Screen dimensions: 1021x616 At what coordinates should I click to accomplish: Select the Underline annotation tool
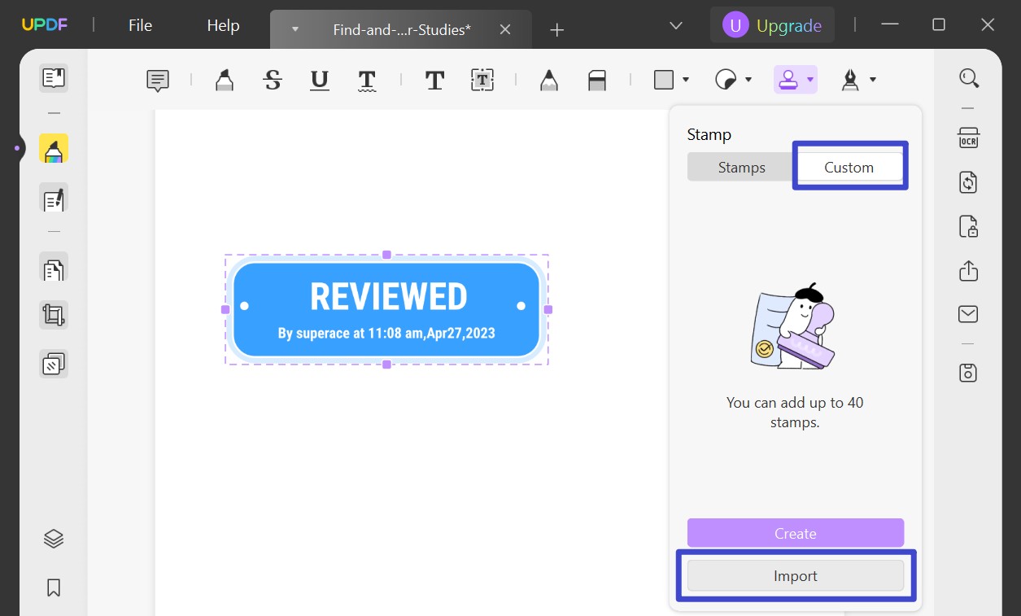319,79
